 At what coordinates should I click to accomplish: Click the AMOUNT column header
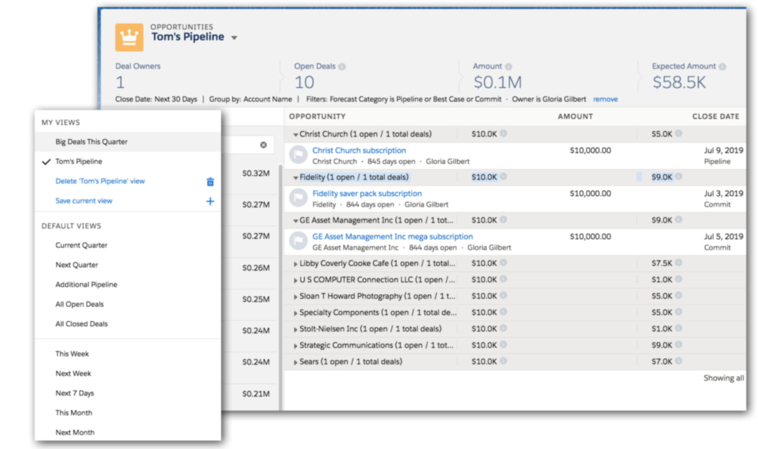575,117
